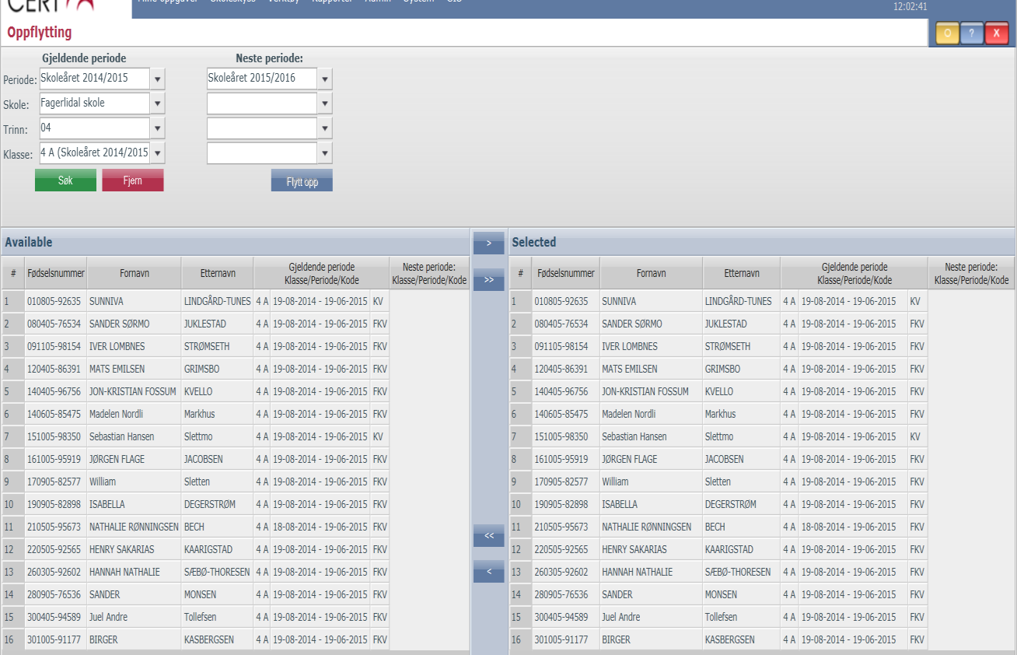Close the Oppflytting view with the red X
Viewport: 1017px width, 655px height.
coord(996,33)
